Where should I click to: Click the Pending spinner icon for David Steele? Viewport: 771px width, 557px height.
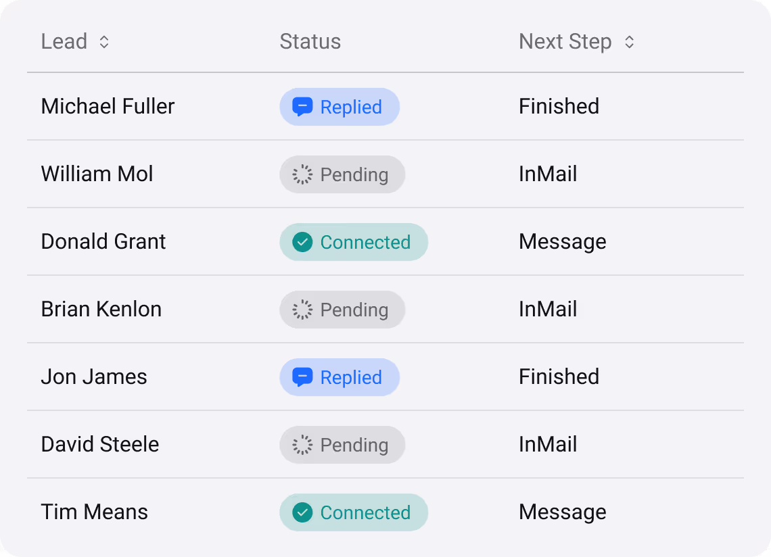tap(302, 445)
